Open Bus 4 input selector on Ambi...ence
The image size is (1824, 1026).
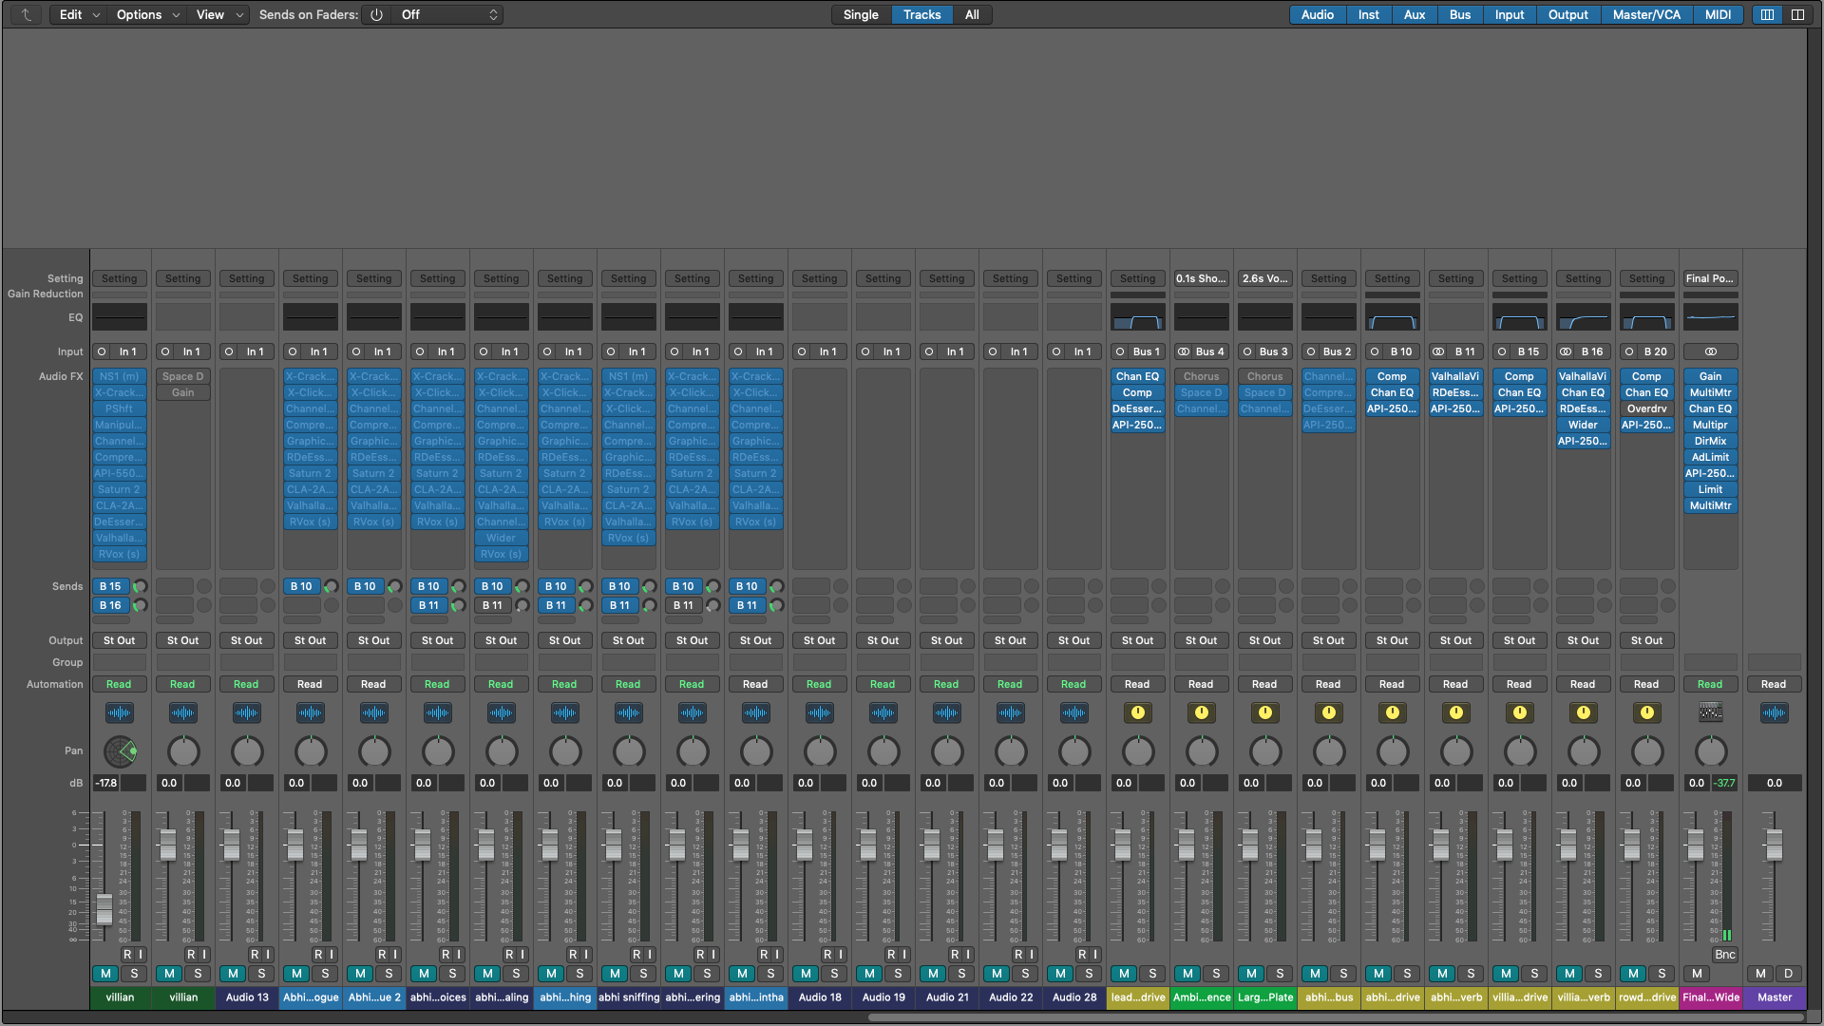(x=1210, y=351)
